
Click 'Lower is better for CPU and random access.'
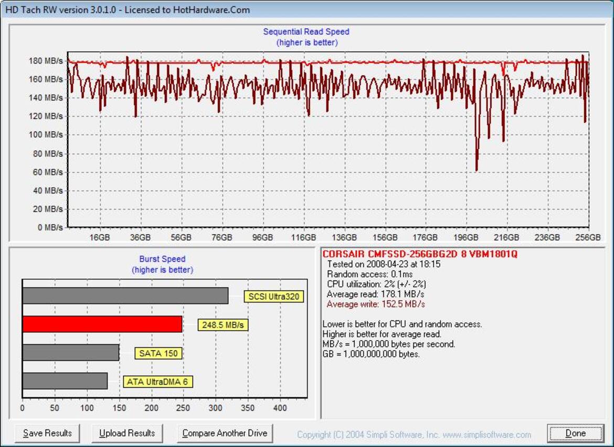click(x=403, y=324)
